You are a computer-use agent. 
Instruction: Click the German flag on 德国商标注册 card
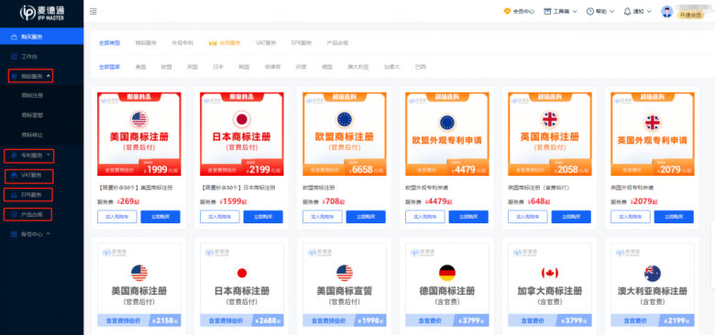coord(447,273)
